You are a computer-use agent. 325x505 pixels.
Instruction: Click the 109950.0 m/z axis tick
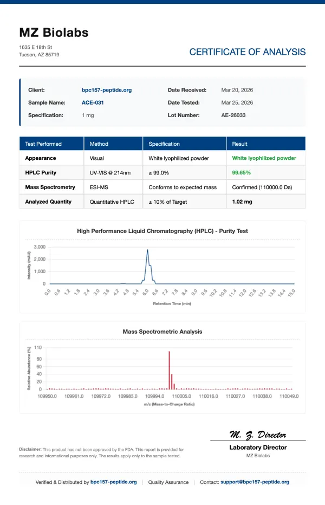click(x=47, y=396)
